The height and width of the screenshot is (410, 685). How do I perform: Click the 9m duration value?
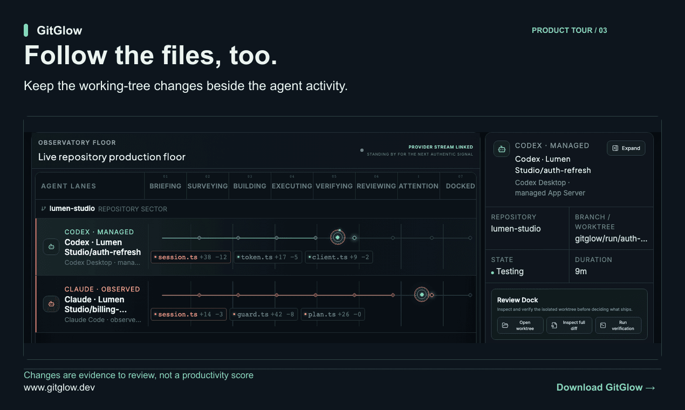pyautogui.click(x=581, y=271)
